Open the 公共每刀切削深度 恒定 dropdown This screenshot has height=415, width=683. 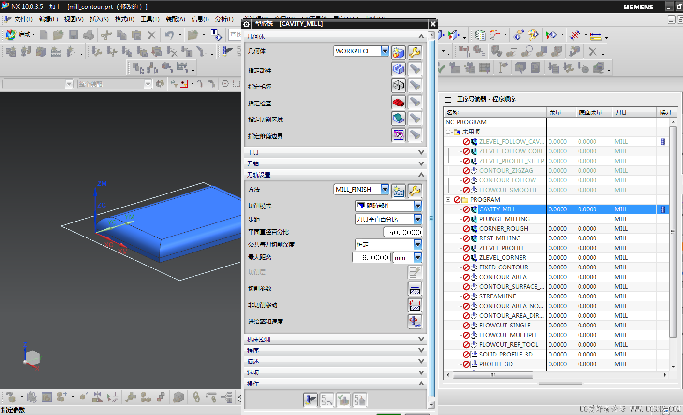[x=418, y=244]
